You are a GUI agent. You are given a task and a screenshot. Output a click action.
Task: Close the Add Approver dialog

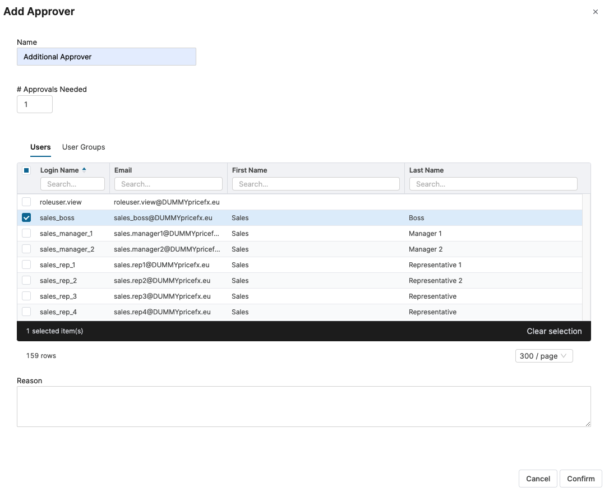(596, 12)
